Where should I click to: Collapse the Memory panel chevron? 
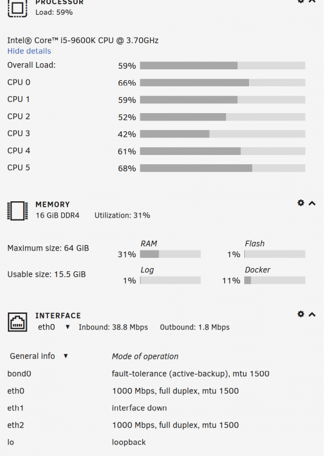[x=312, y=203]
